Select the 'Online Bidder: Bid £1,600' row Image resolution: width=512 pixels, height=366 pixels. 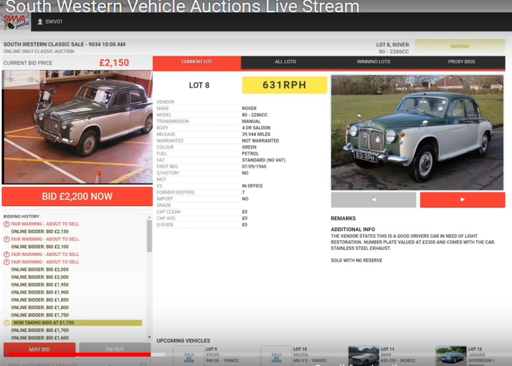[x=40, y=338]
